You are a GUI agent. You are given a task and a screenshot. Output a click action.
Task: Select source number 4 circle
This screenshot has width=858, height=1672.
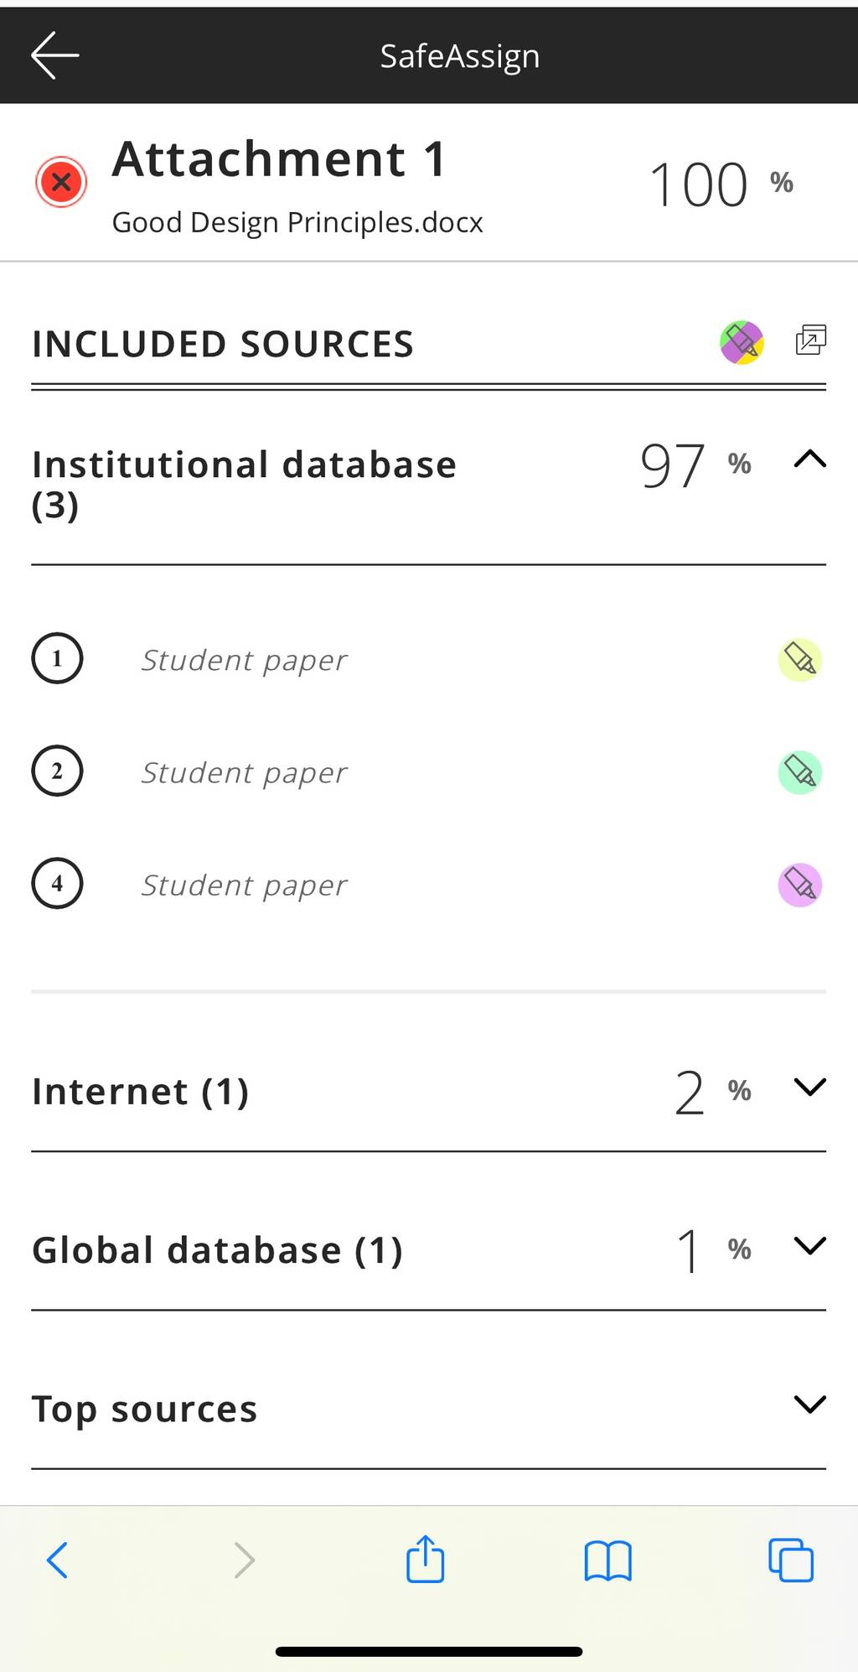point(57,883)
